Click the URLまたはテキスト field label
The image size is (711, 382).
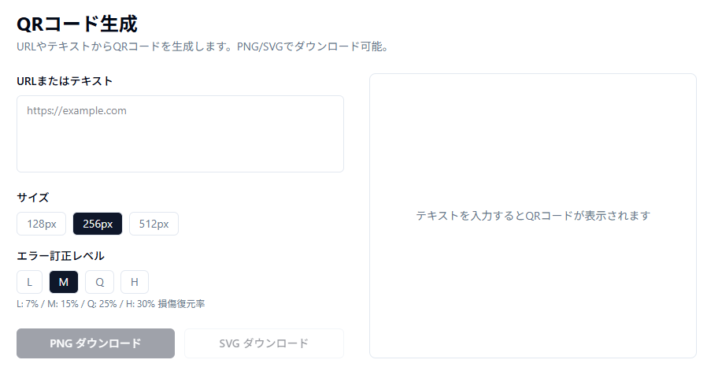click(x=65, y=81)
